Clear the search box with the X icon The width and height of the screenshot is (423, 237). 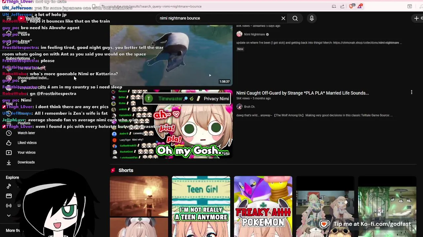(283, 18)
